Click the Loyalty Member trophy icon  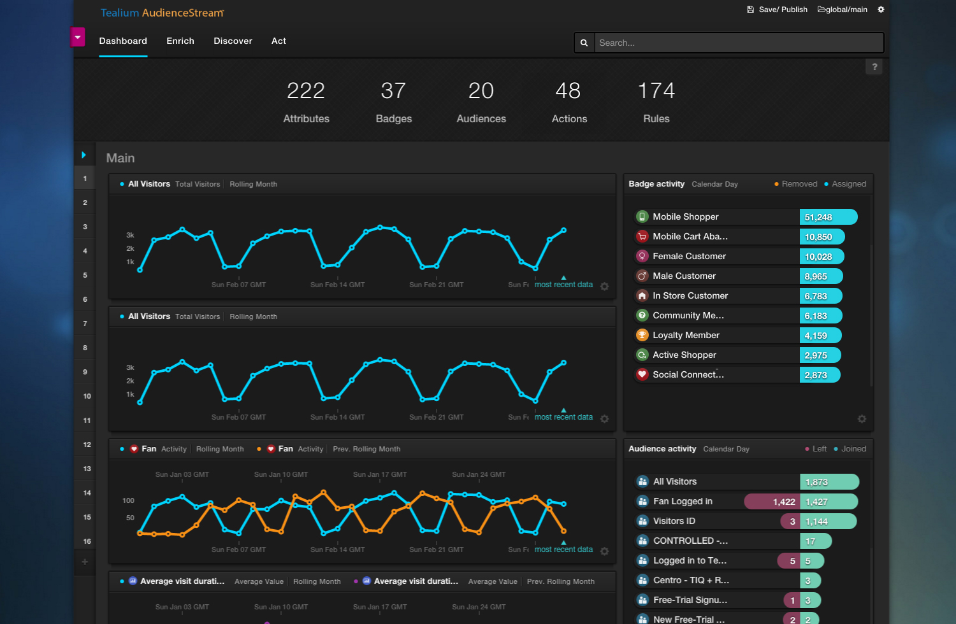tap(642, 335)
